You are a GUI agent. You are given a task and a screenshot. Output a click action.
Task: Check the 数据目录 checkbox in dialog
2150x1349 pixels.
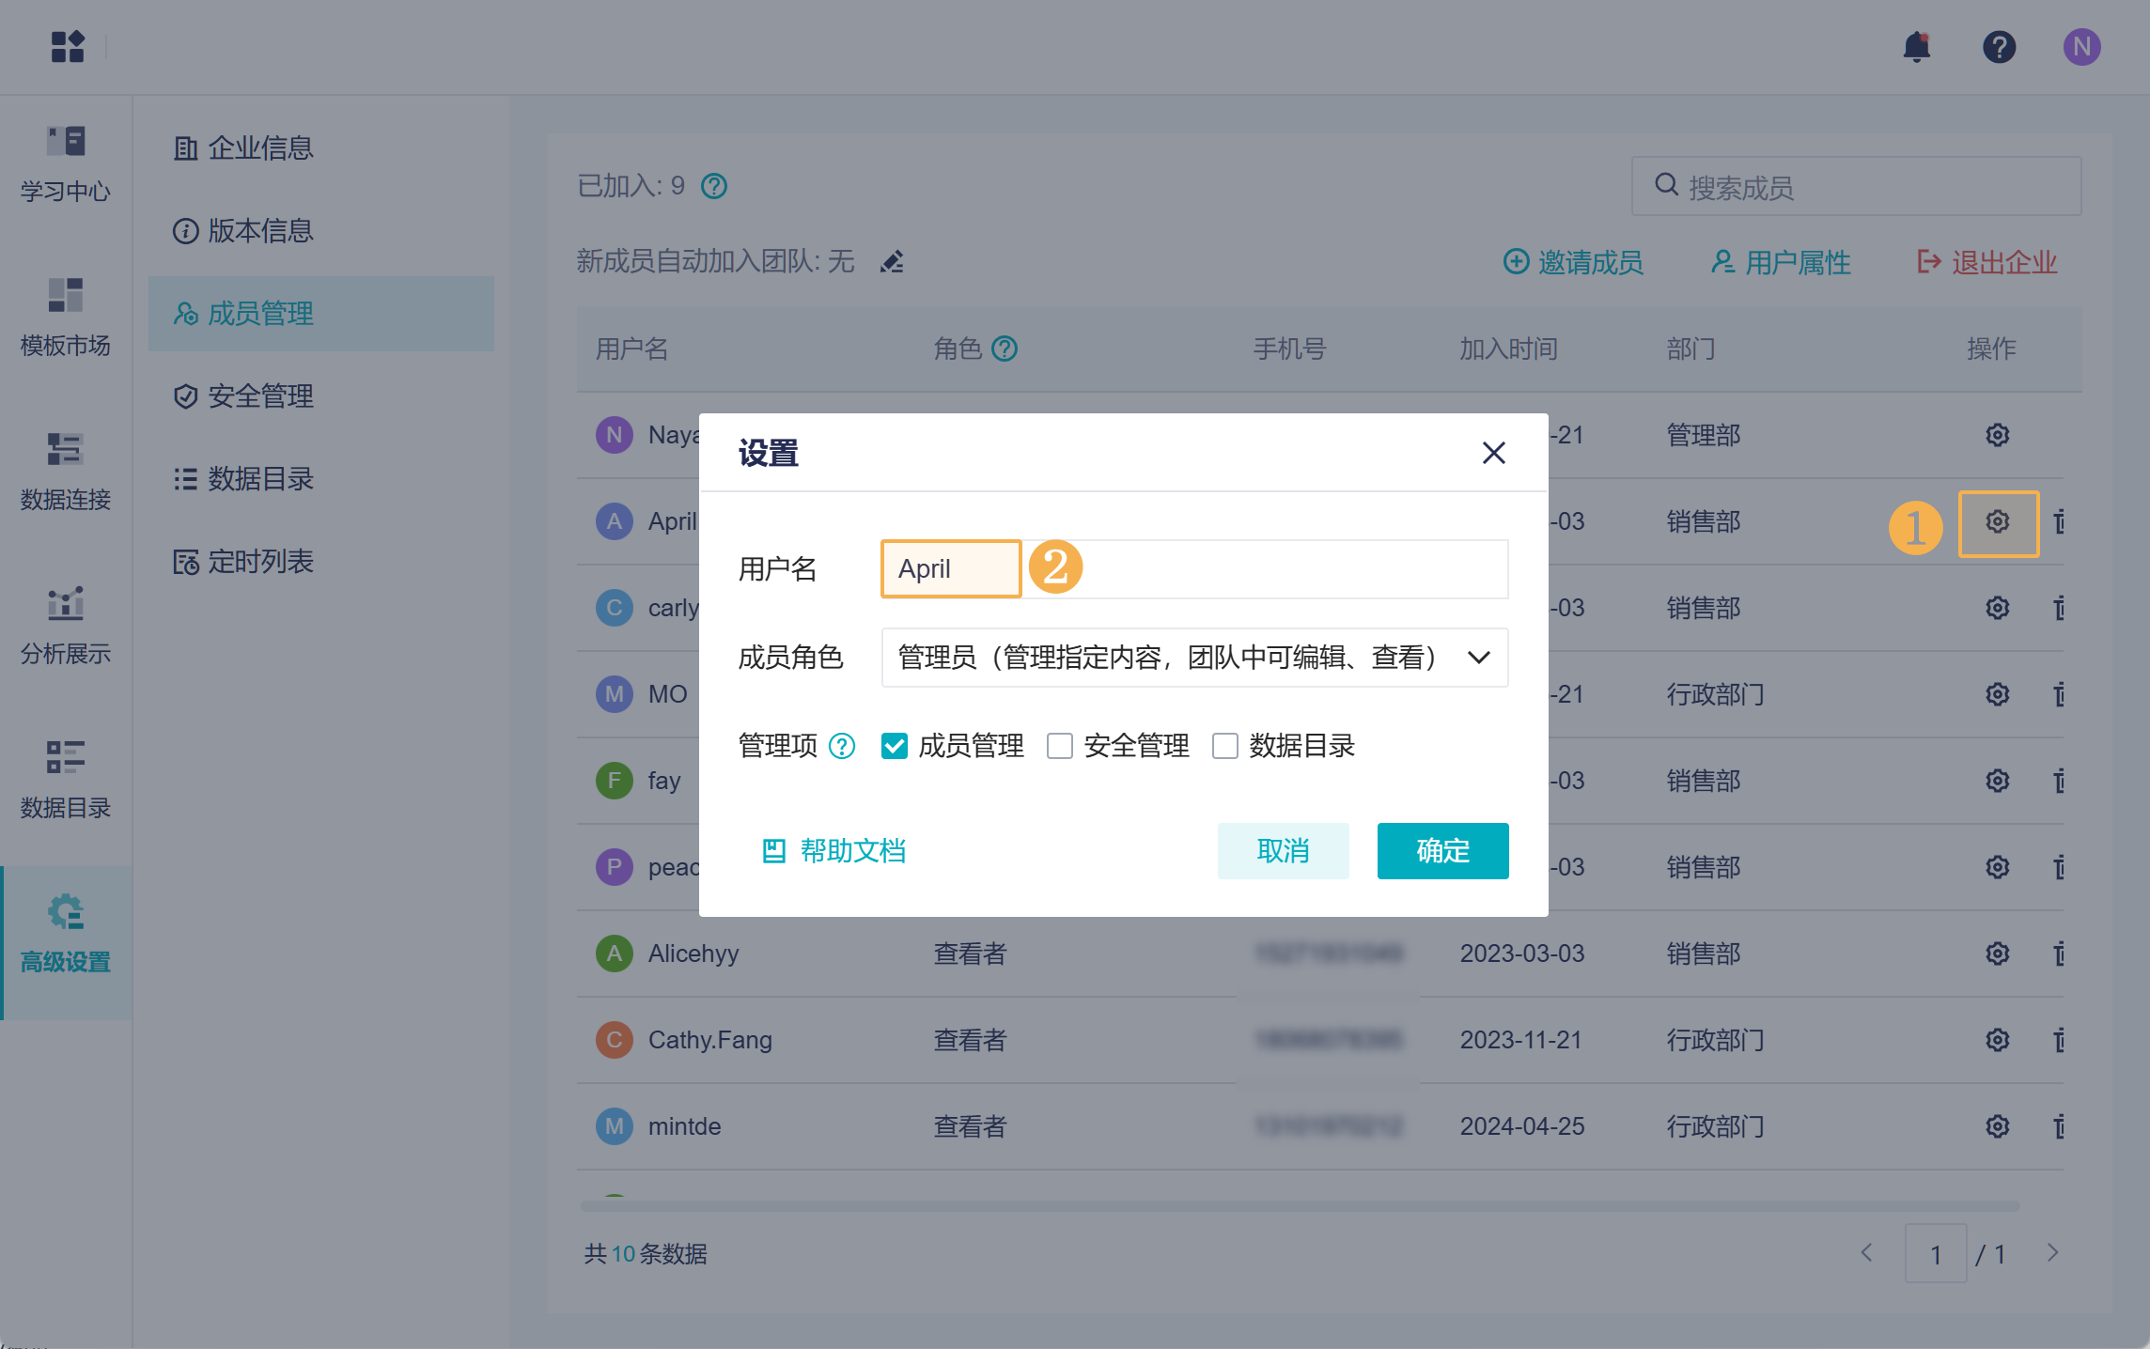pos(1225,746)
